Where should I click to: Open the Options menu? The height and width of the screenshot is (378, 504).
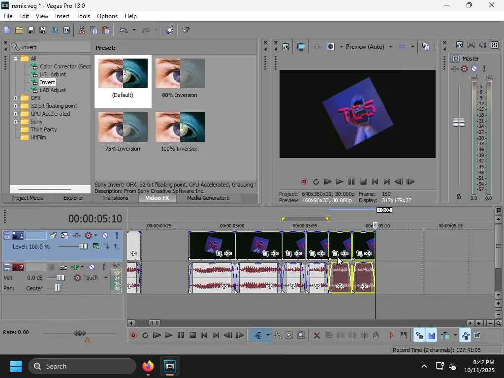click(x=107, y=16)
